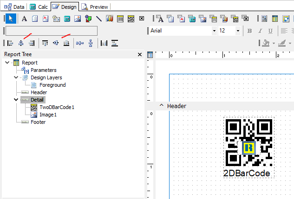The image size is (294, 199).
Task: Pick the RichText component tool
Action: (x=46, y=19)
